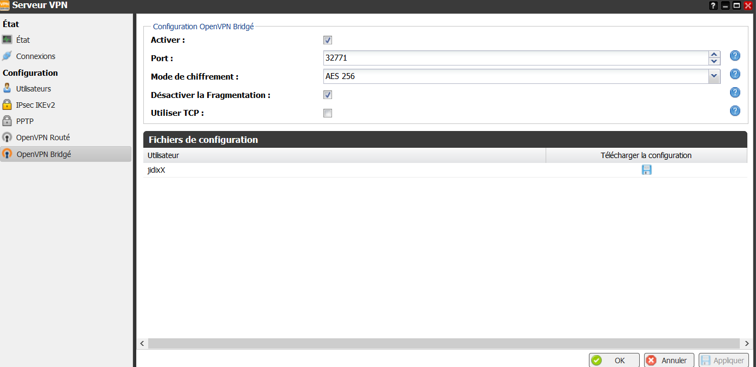
Task: Show help for Mode de chiffrement
Action: point(735,74)
